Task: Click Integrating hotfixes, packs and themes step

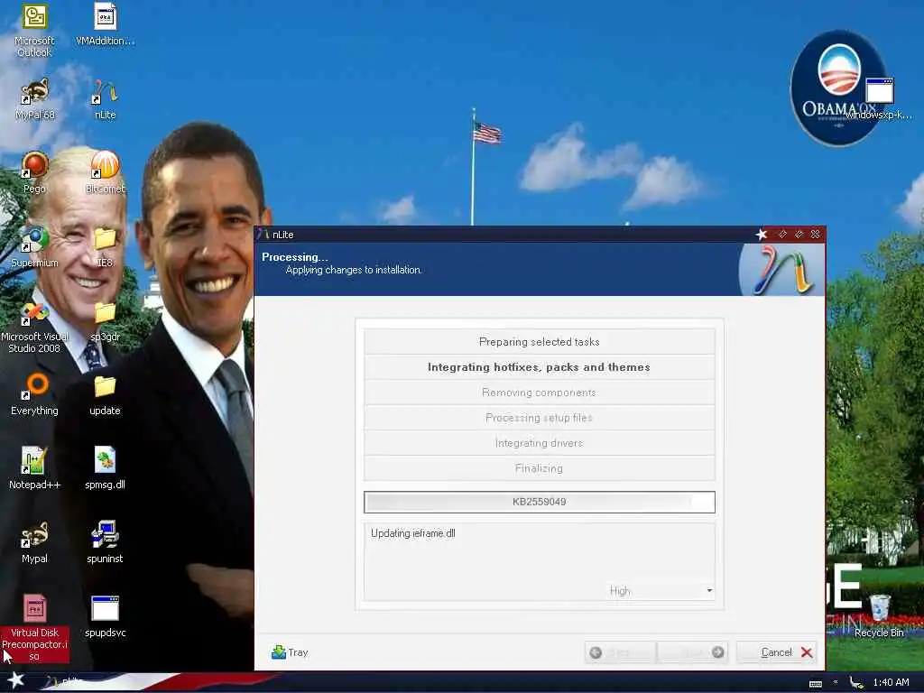Action: [540, 367]
